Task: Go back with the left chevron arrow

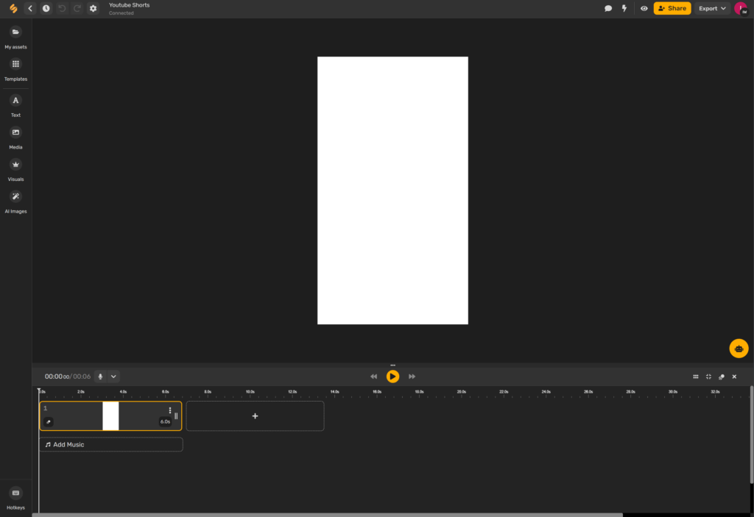Action: 30,8
